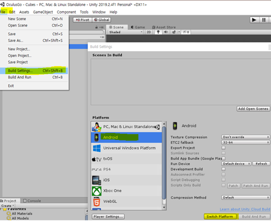271x221 pixels.
Task: Click the Patch button
Action: coord(233,186)
